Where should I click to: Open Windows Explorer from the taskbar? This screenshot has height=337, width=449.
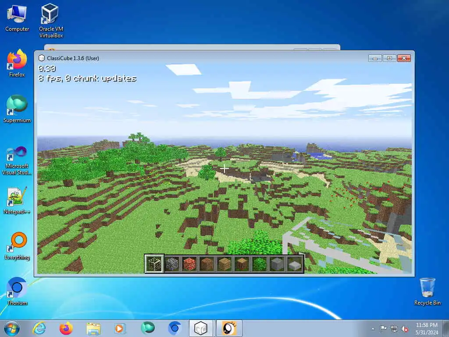(x=93, y=328)
